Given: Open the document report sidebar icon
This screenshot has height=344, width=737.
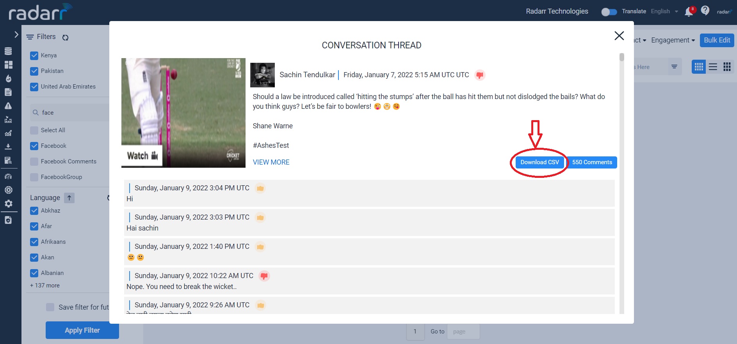Looking at the screenshot, I should pyautogui.click(x=8, y=92).
